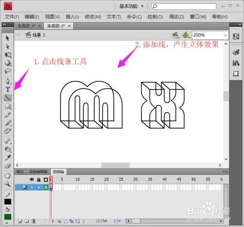The width and height of the screenshot is (244, 227).
Task: Open the 基本功能 workspace dropdown
Action: 131,6
